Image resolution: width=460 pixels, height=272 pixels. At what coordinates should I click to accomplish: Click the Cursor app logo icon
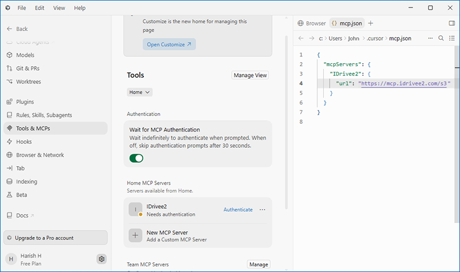8,8
